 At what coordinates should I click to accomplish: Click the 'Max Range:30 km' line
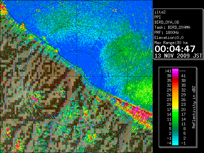click(x=171, y=43)
